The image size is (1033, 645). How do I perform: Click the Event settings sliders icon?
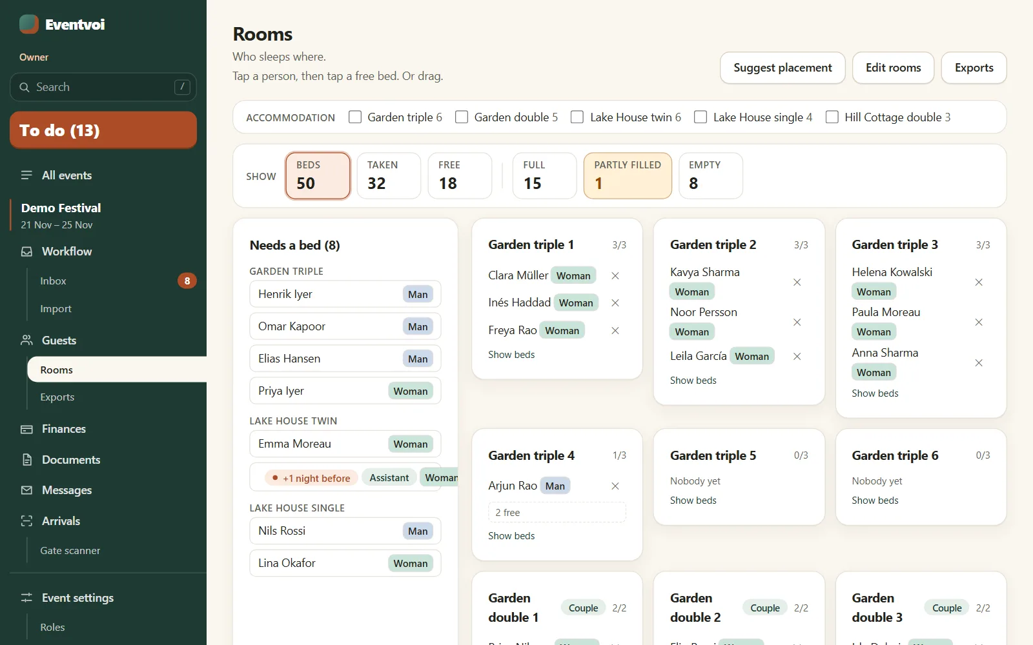pyautogui.click(x=26, y=598)
